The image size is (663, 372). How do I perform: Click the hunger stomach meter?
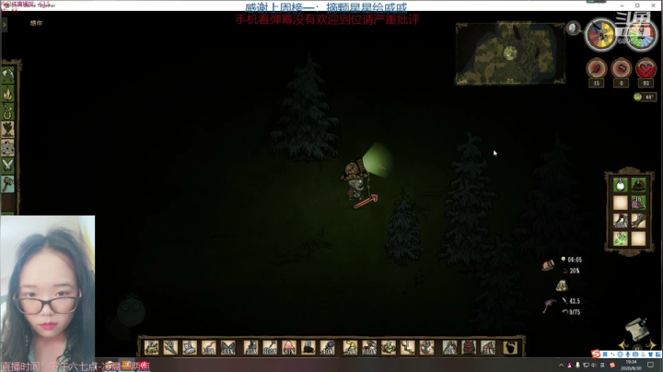[x=597, y=68]
